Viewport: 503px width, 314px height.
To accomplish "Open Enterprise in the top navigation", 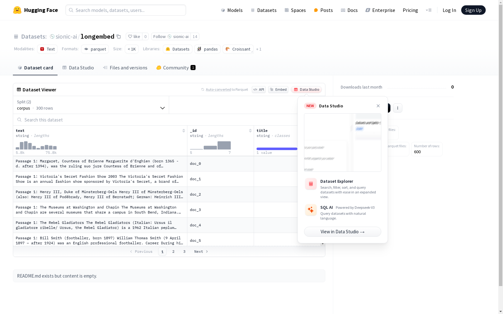I will (380, 10).
